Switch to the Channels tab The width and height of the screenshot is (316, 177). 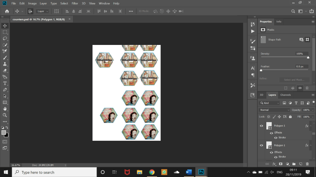point(285,95)
